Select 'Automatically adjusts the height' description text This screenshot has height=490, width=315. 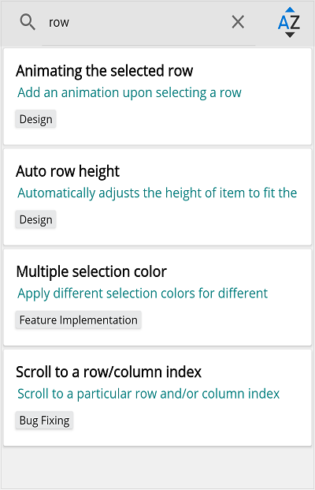click(x=157, y=193)
